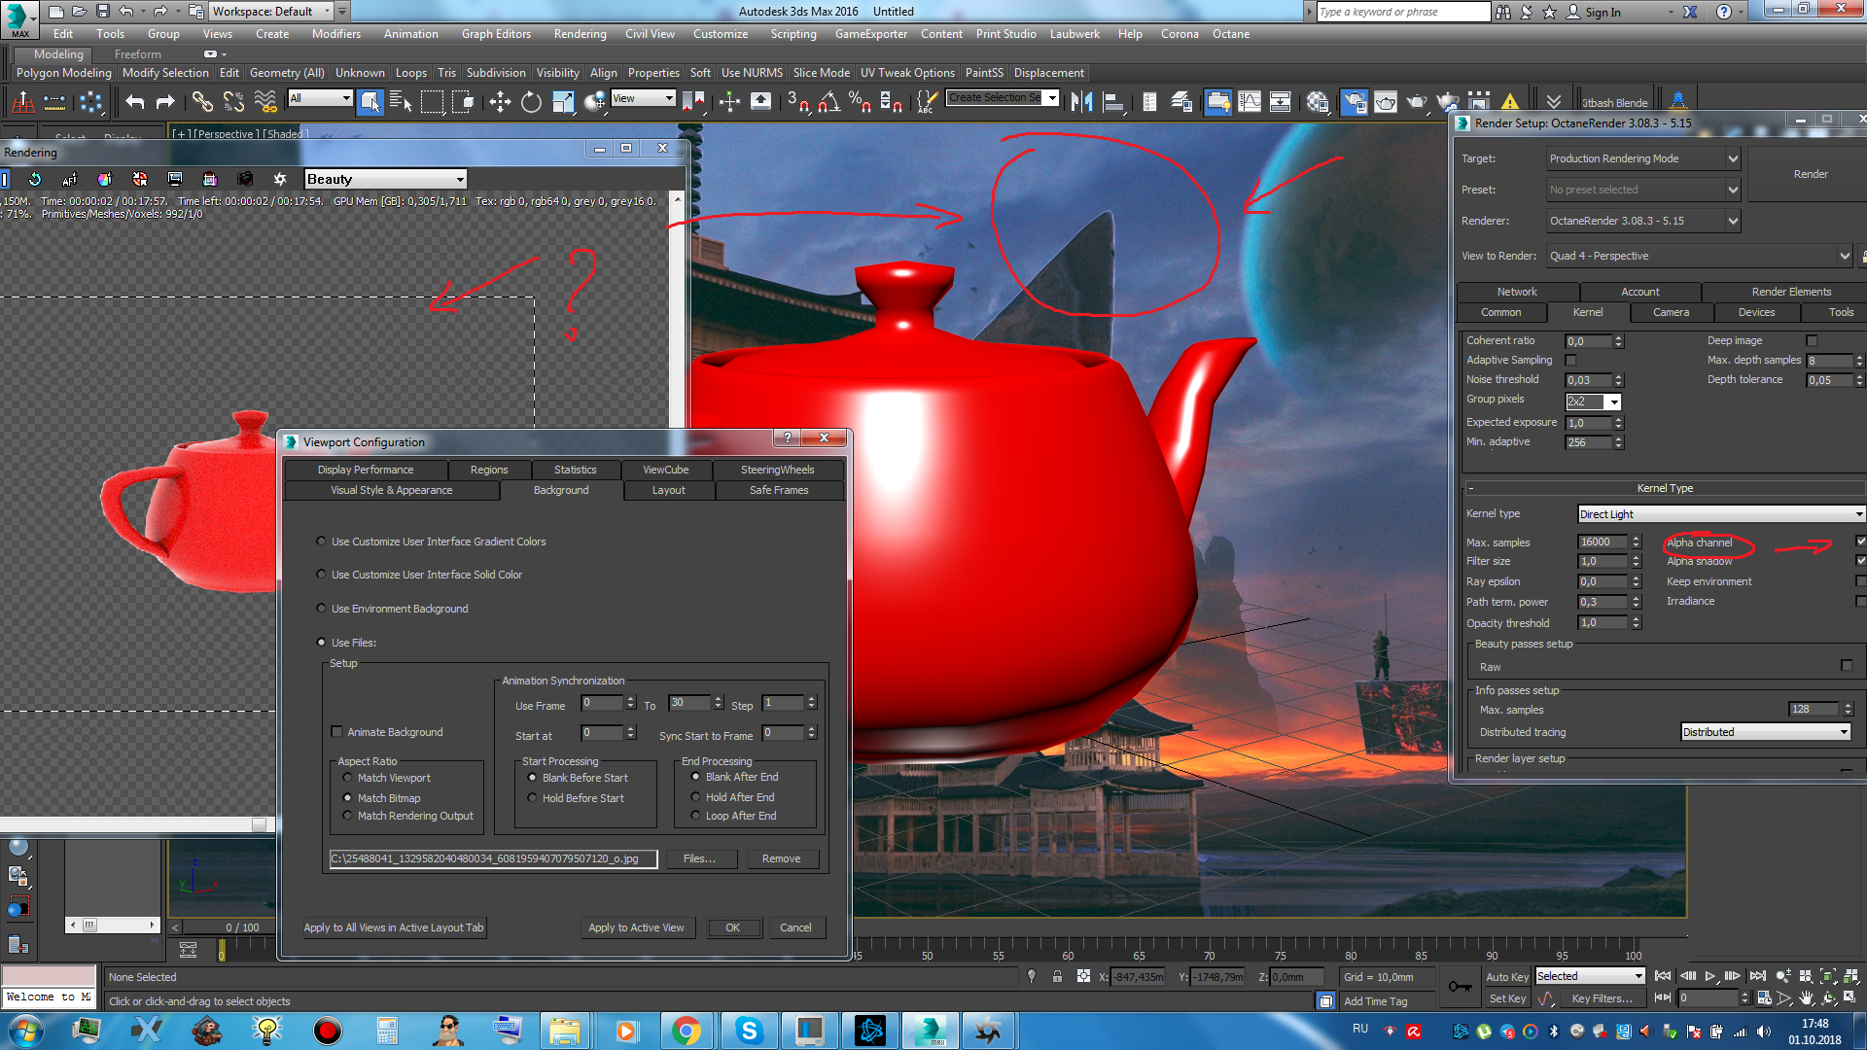Switch to the Camera tab
1867x1050 pixels.
[x=1671, y=312]
